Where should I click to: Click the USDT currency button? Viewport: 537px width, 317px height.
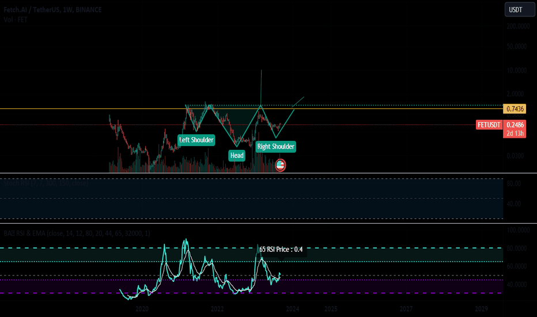[520, 10]
